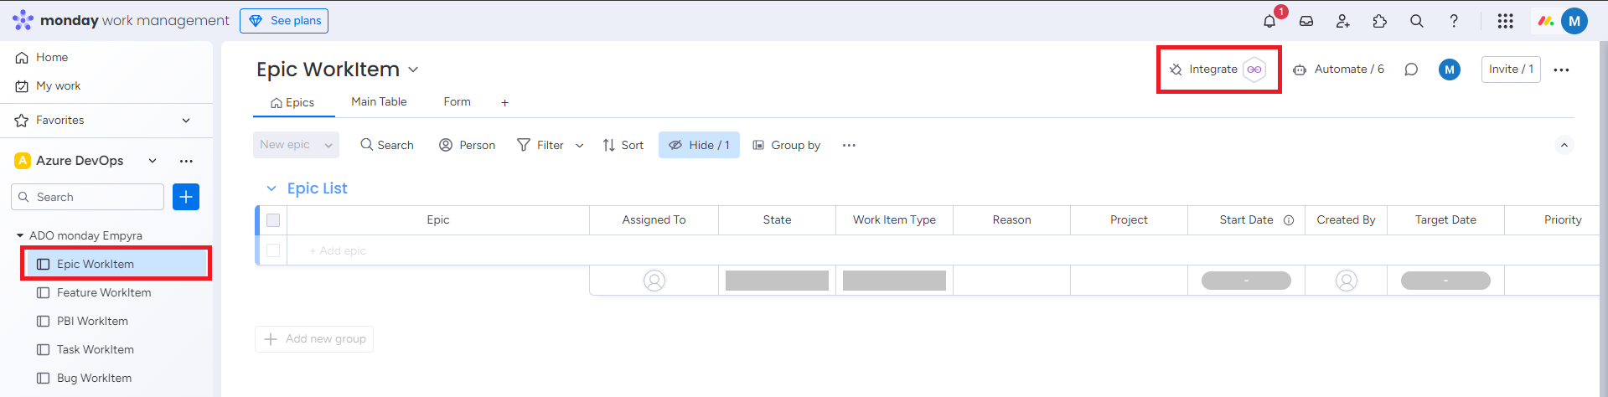This screenshot has height=397, width=1608.
Task: Open workspace three-dot options menu
Action: click(186, 161)
